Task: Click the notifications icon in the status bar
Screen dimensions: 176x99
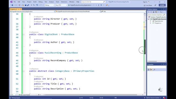Action: [x=164, y=98]
